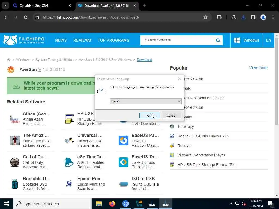The width and height of the screenshot is (279, 209).
Task: Open Chrome Labs flask icon
Action: 233,17
